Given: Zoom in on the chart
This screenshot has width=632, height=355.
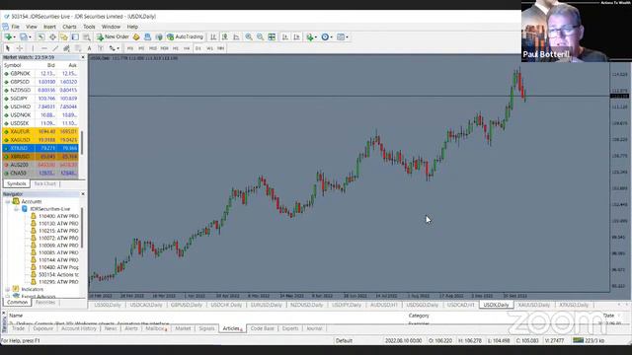Looking at the screenshot, I should [x=249, y=37].
